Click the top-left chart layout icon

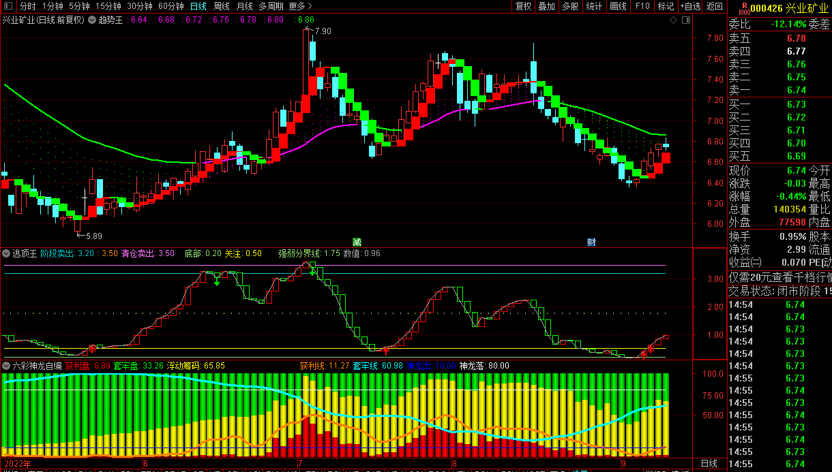coord(8,7)
